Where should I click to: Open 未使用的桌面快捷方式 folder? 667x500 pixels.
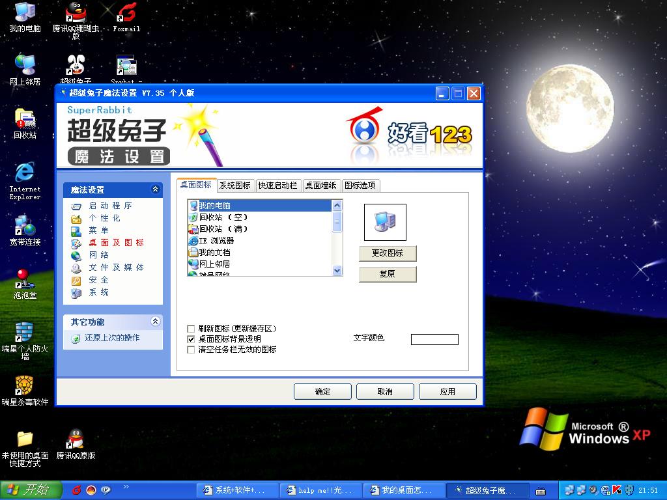(25, 449)
